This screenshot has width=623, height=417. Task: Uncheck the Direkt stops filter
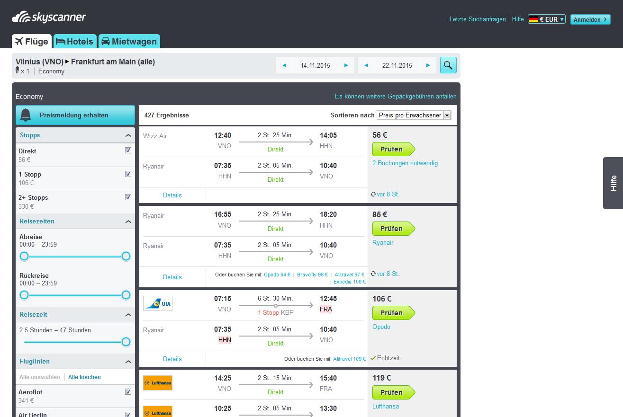point(128,151)
